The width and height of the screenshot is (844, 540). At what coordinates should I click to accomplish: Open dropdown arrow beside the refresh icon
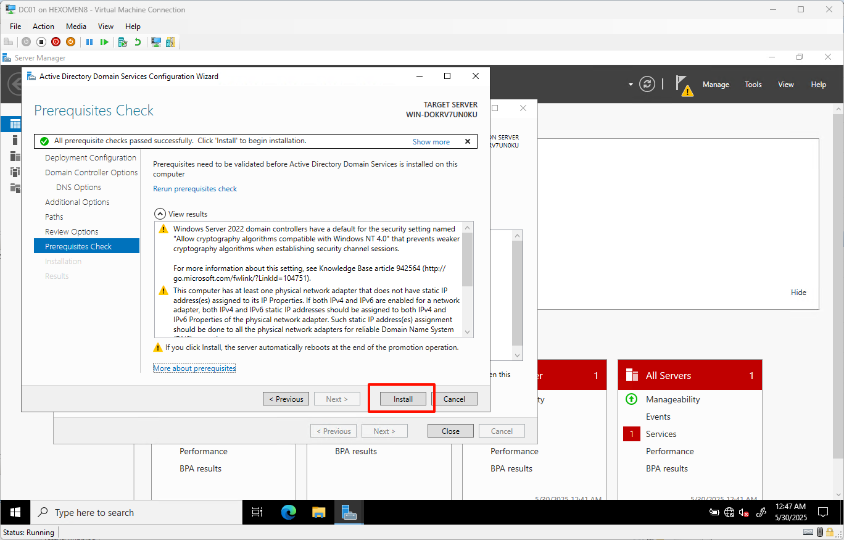(x=631, y=85)
